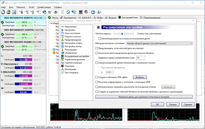Close the Конфигурация dialog with the X button
Screen dimensions: 205x129
pyautogui.click(x=193, y=21)
